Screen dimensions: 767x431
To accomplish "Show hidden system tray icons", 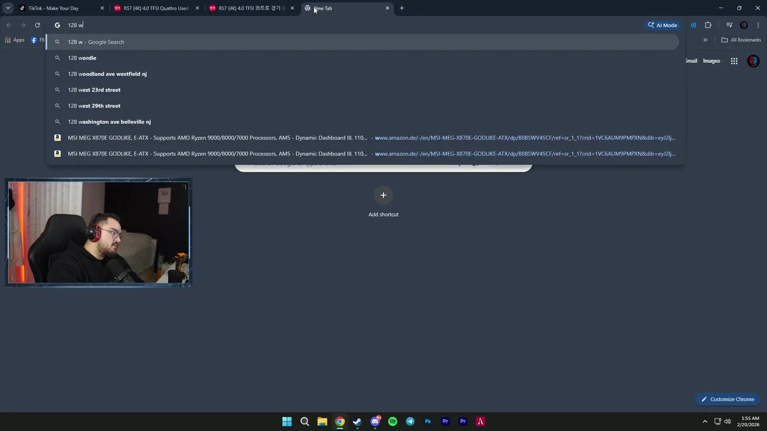I will pyautogui.click(x=705, y=421).
